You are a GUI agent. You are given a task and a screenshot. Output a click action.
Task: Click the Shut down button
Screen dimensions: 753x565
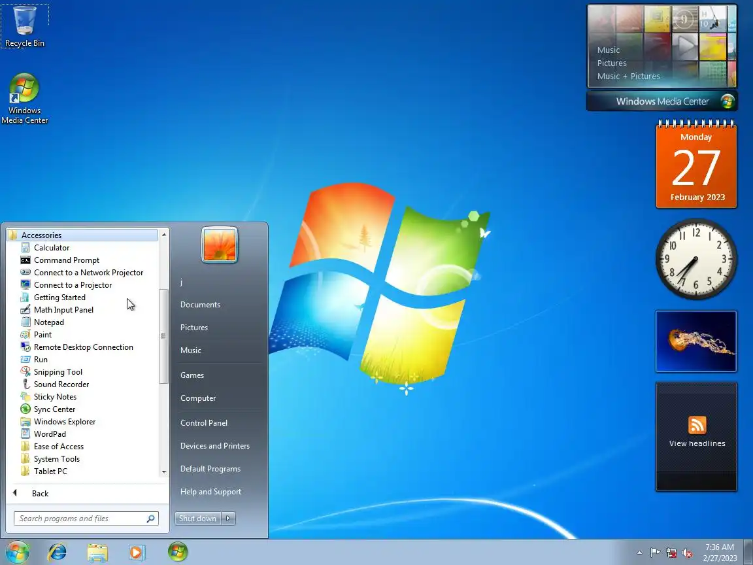[197, 519]
